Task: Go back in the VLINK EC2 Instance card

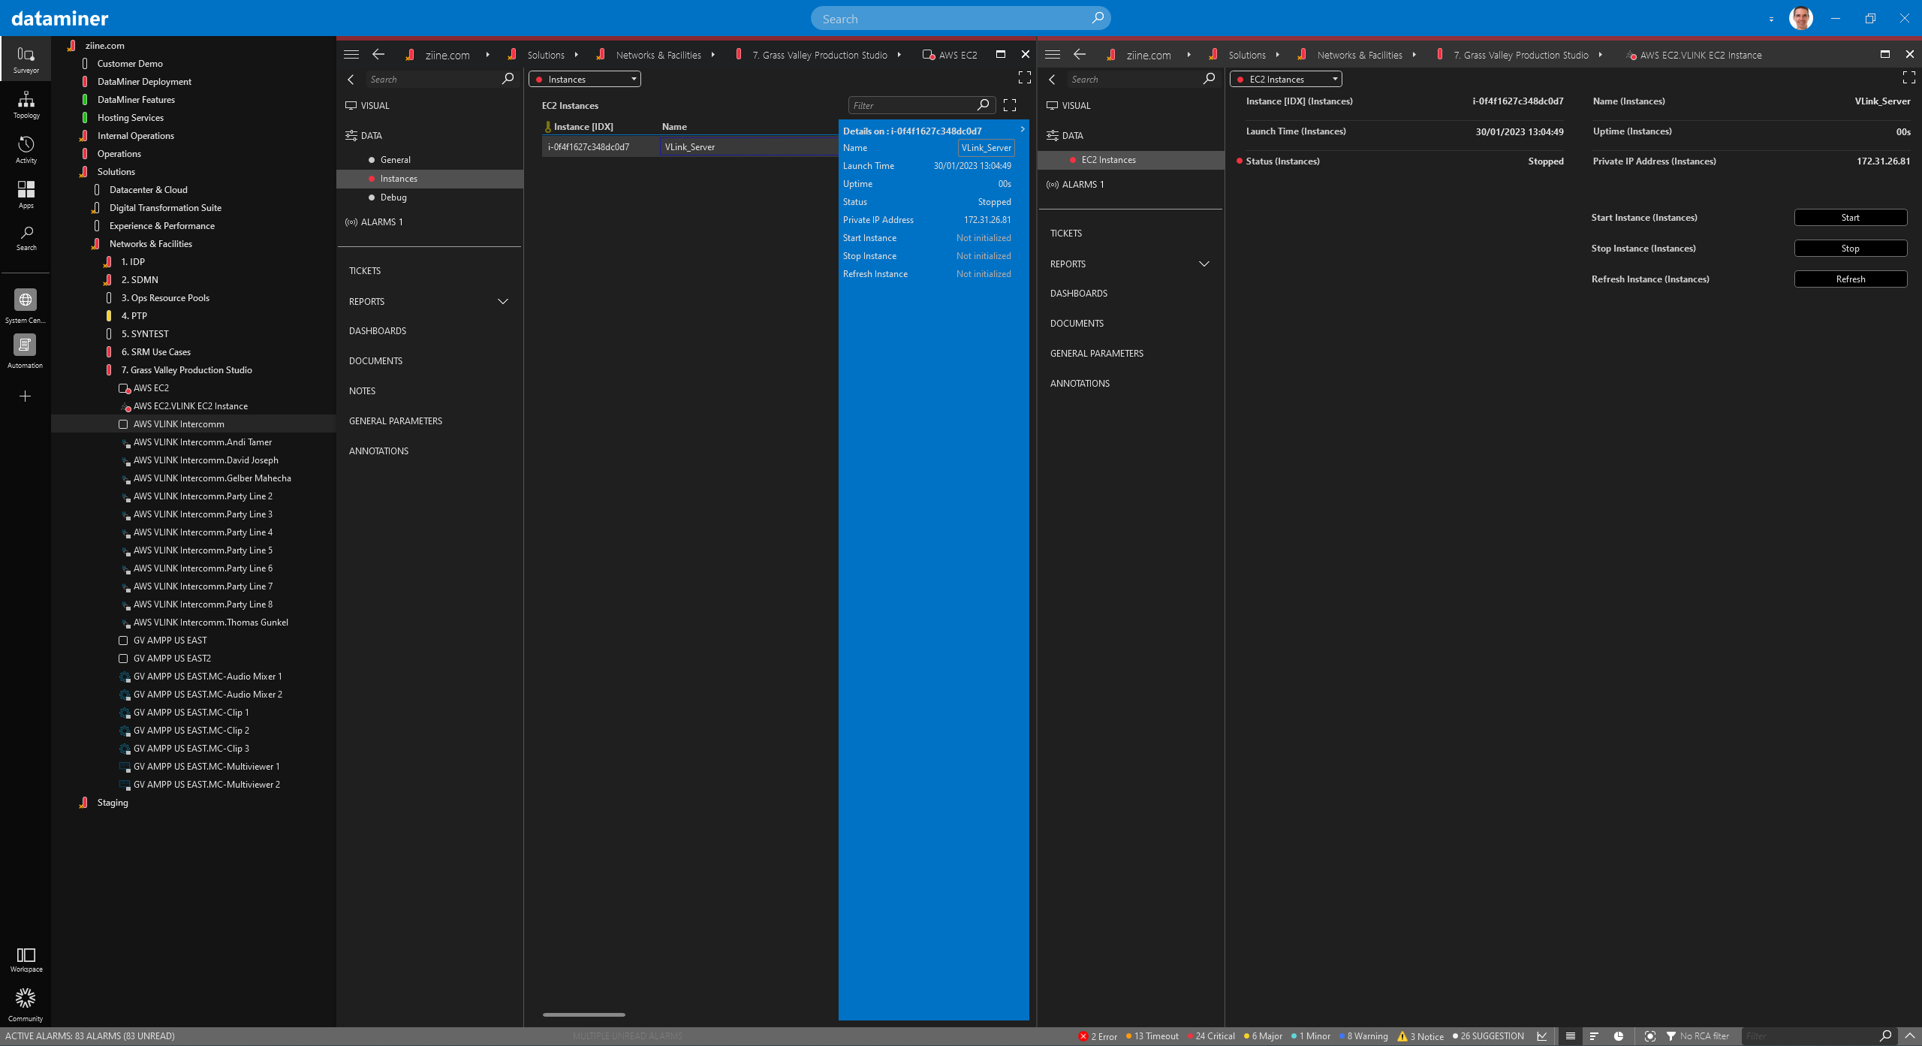Action: click(x=1080, y=54)
